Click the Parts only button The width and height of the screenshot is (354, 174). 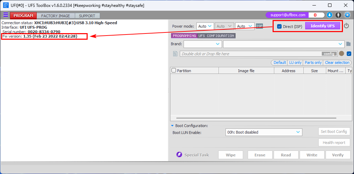point(313,62)
